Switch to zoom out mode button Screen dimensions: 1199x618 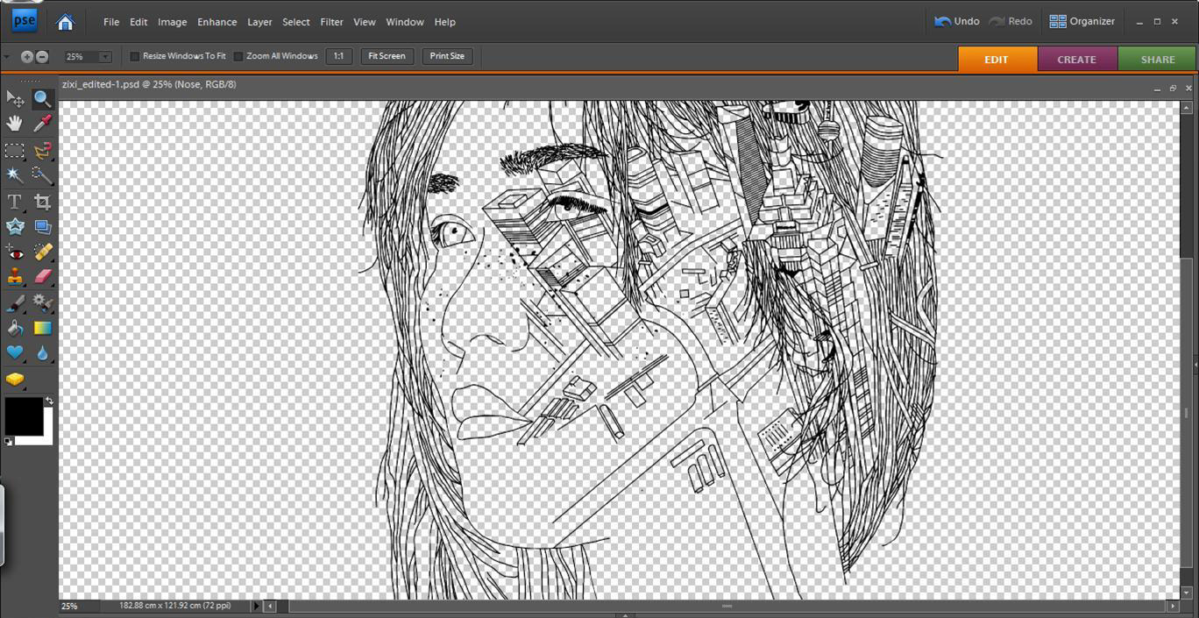[42, 57]
